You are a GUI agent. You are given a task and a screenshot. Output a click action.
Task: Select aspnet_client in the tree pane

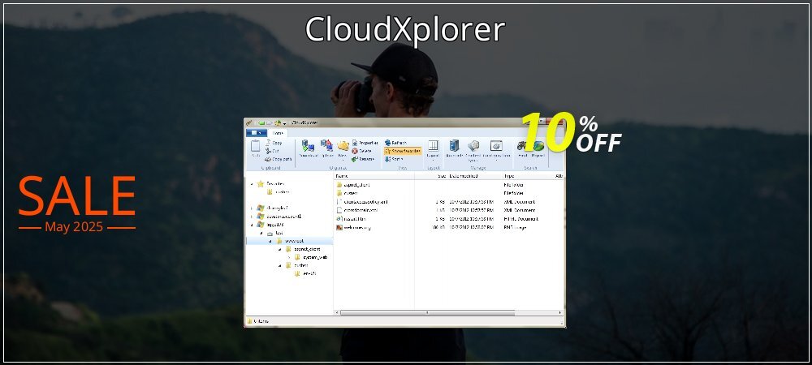(x=302, y=249)
